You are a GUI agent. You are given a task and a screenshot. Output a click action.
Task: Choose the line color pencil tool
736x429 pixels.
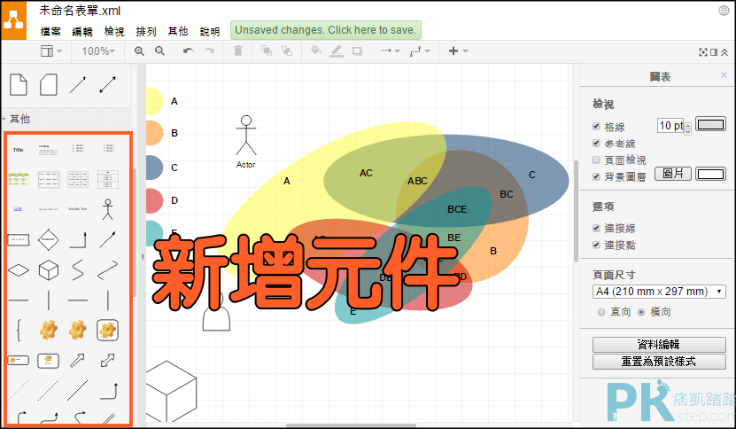[x=337, y=51]
